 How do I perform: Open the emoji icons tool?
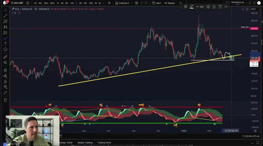5,49
